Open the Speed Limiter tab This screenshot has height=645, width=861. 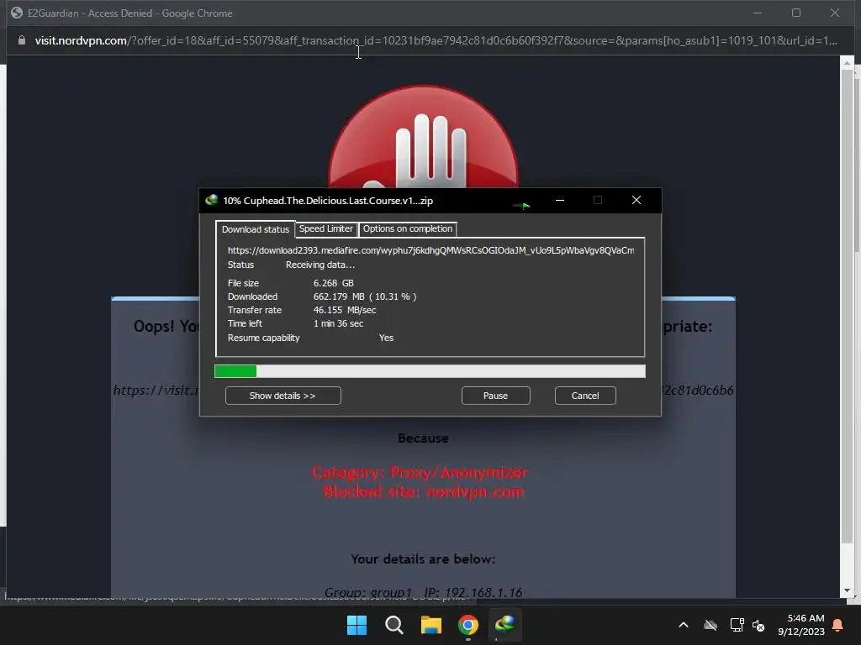[325, 228]
